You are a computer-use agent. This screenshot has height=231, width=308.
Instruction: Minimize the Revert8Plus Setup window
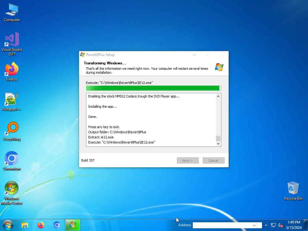(194, 55)
